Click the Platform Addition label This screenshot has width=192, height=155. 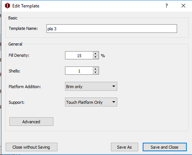25,87
